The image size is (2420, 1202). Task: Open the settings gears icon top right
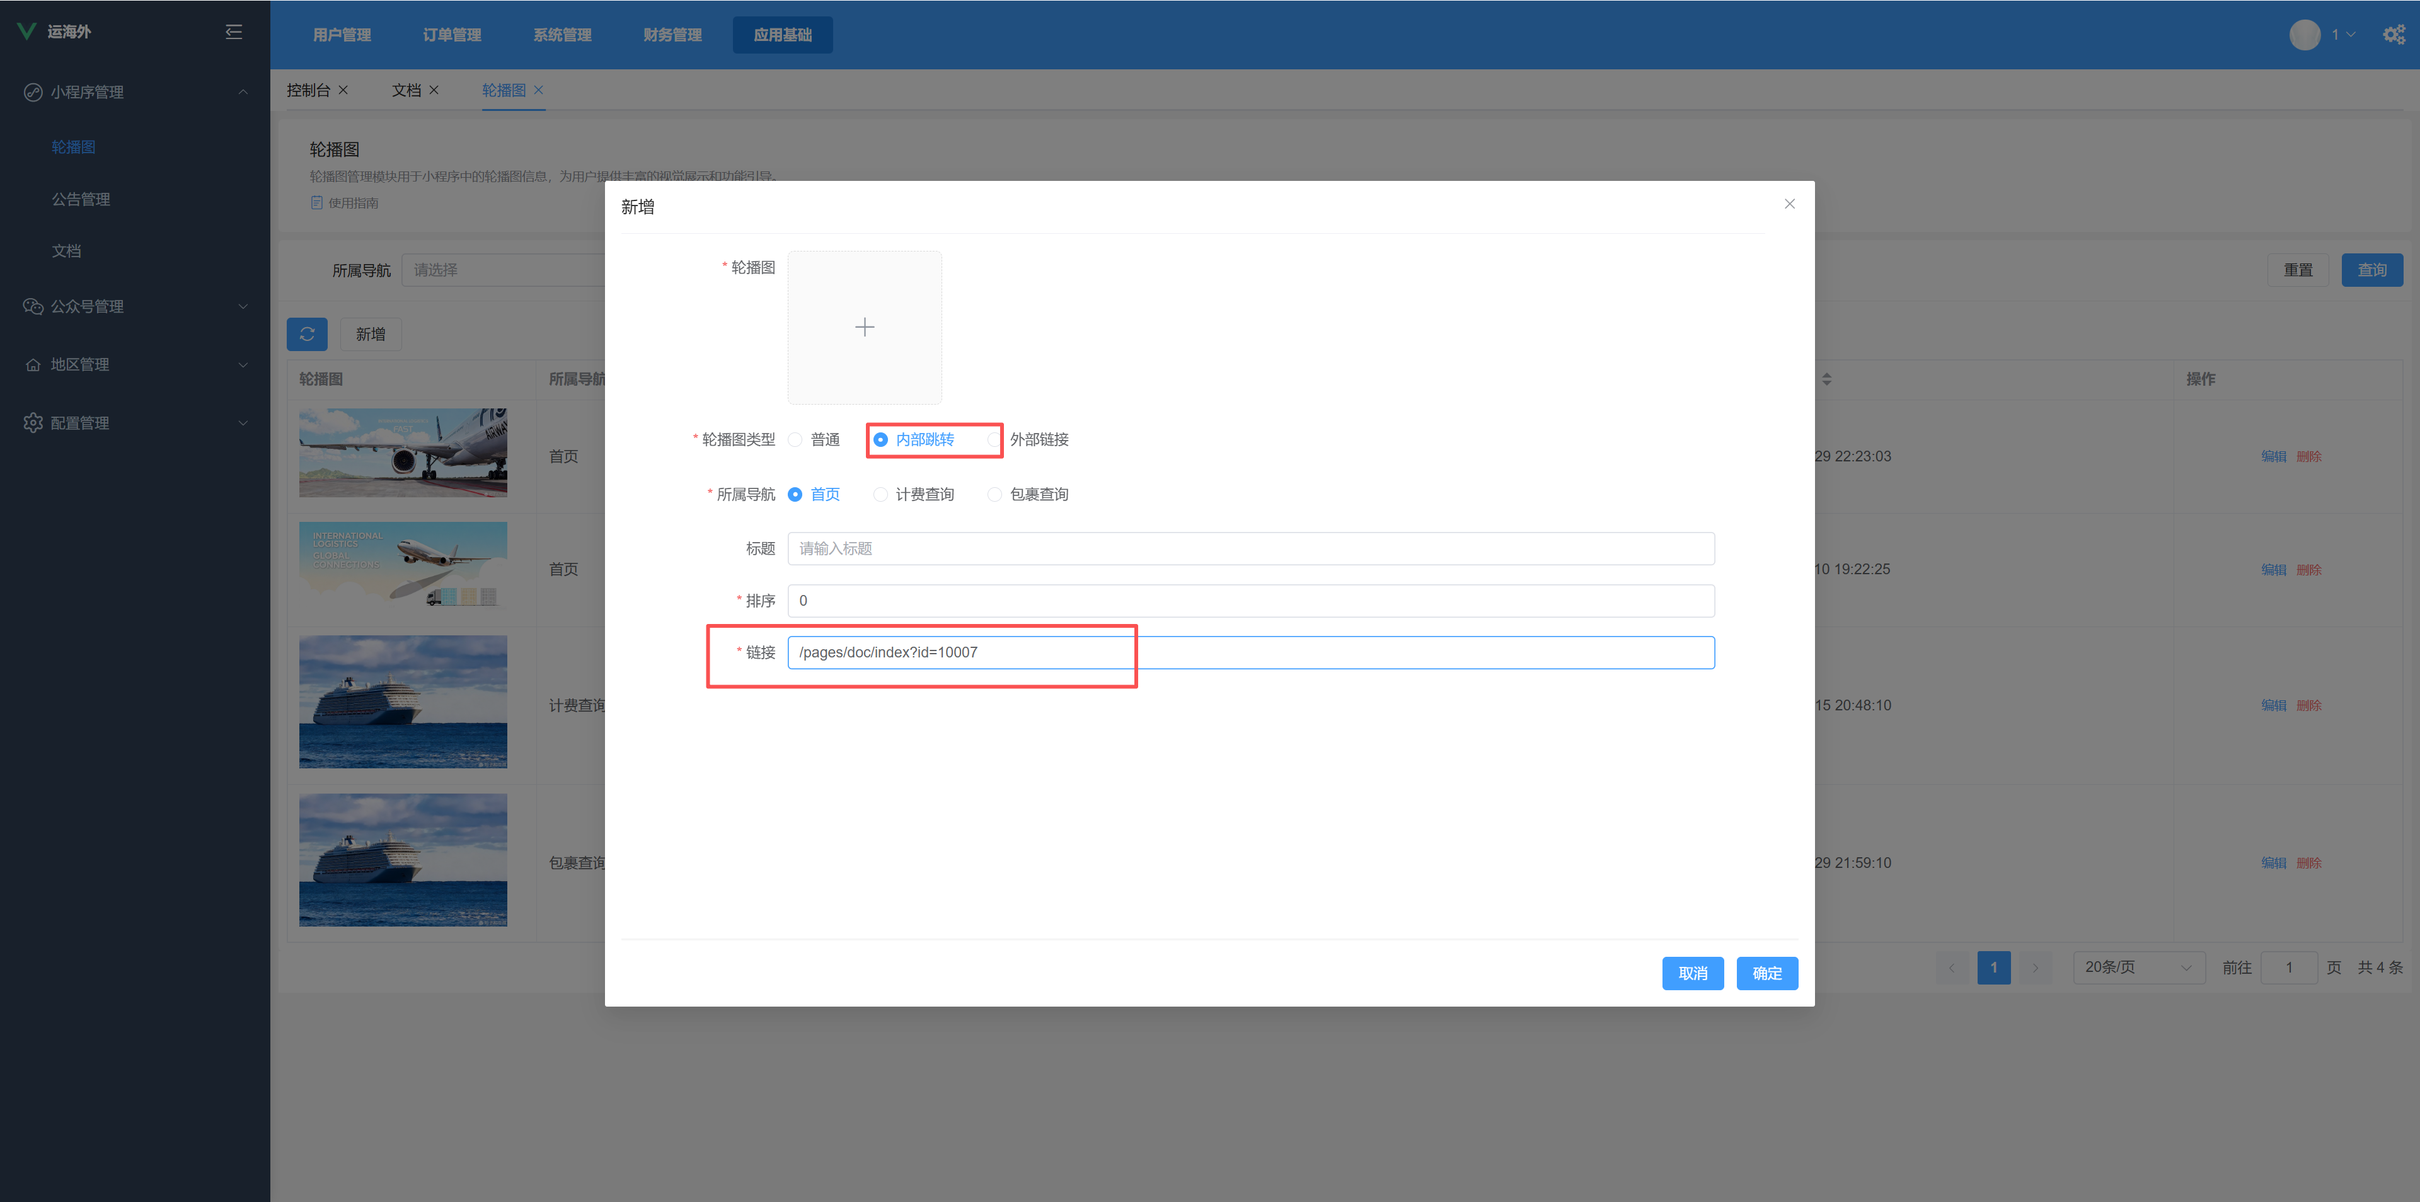pos(2394,34)
